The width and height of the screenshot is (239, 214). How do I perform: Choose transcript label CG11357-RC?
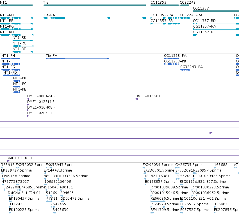point(204,32)
